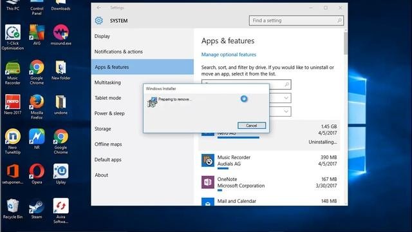The image size is (412, 232).
Task: Open New folder on desktop
Action: [x=61, y=70]
